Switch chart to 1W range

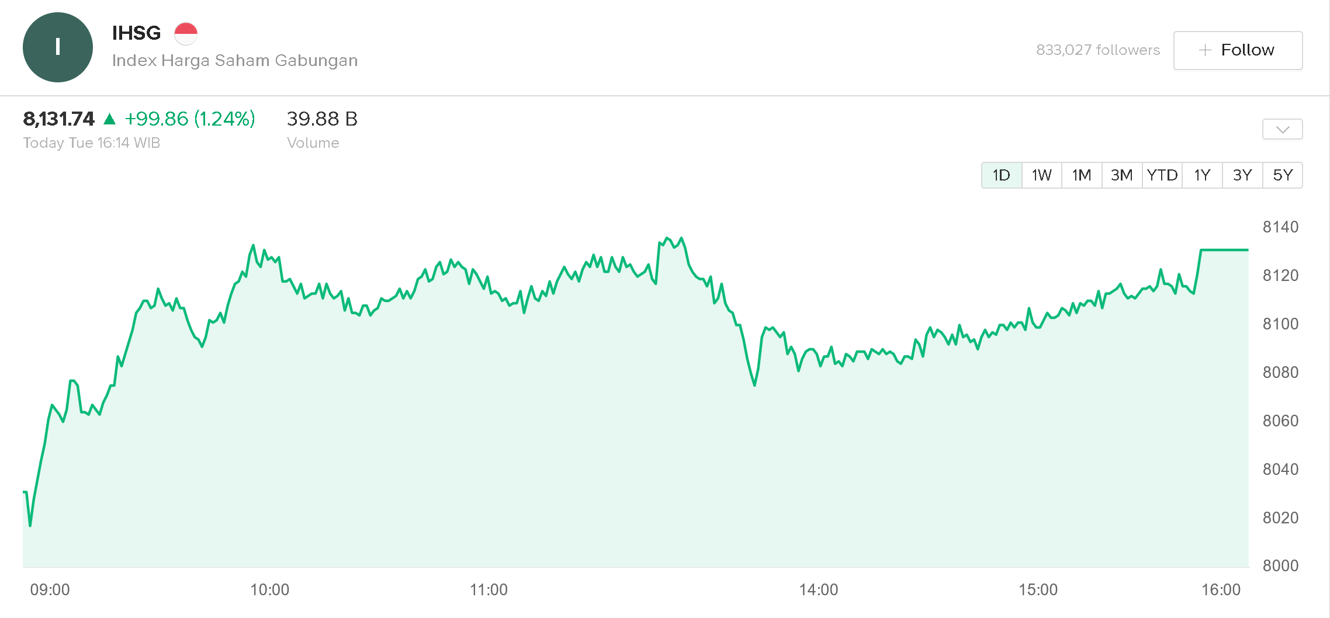(1041, 175)
